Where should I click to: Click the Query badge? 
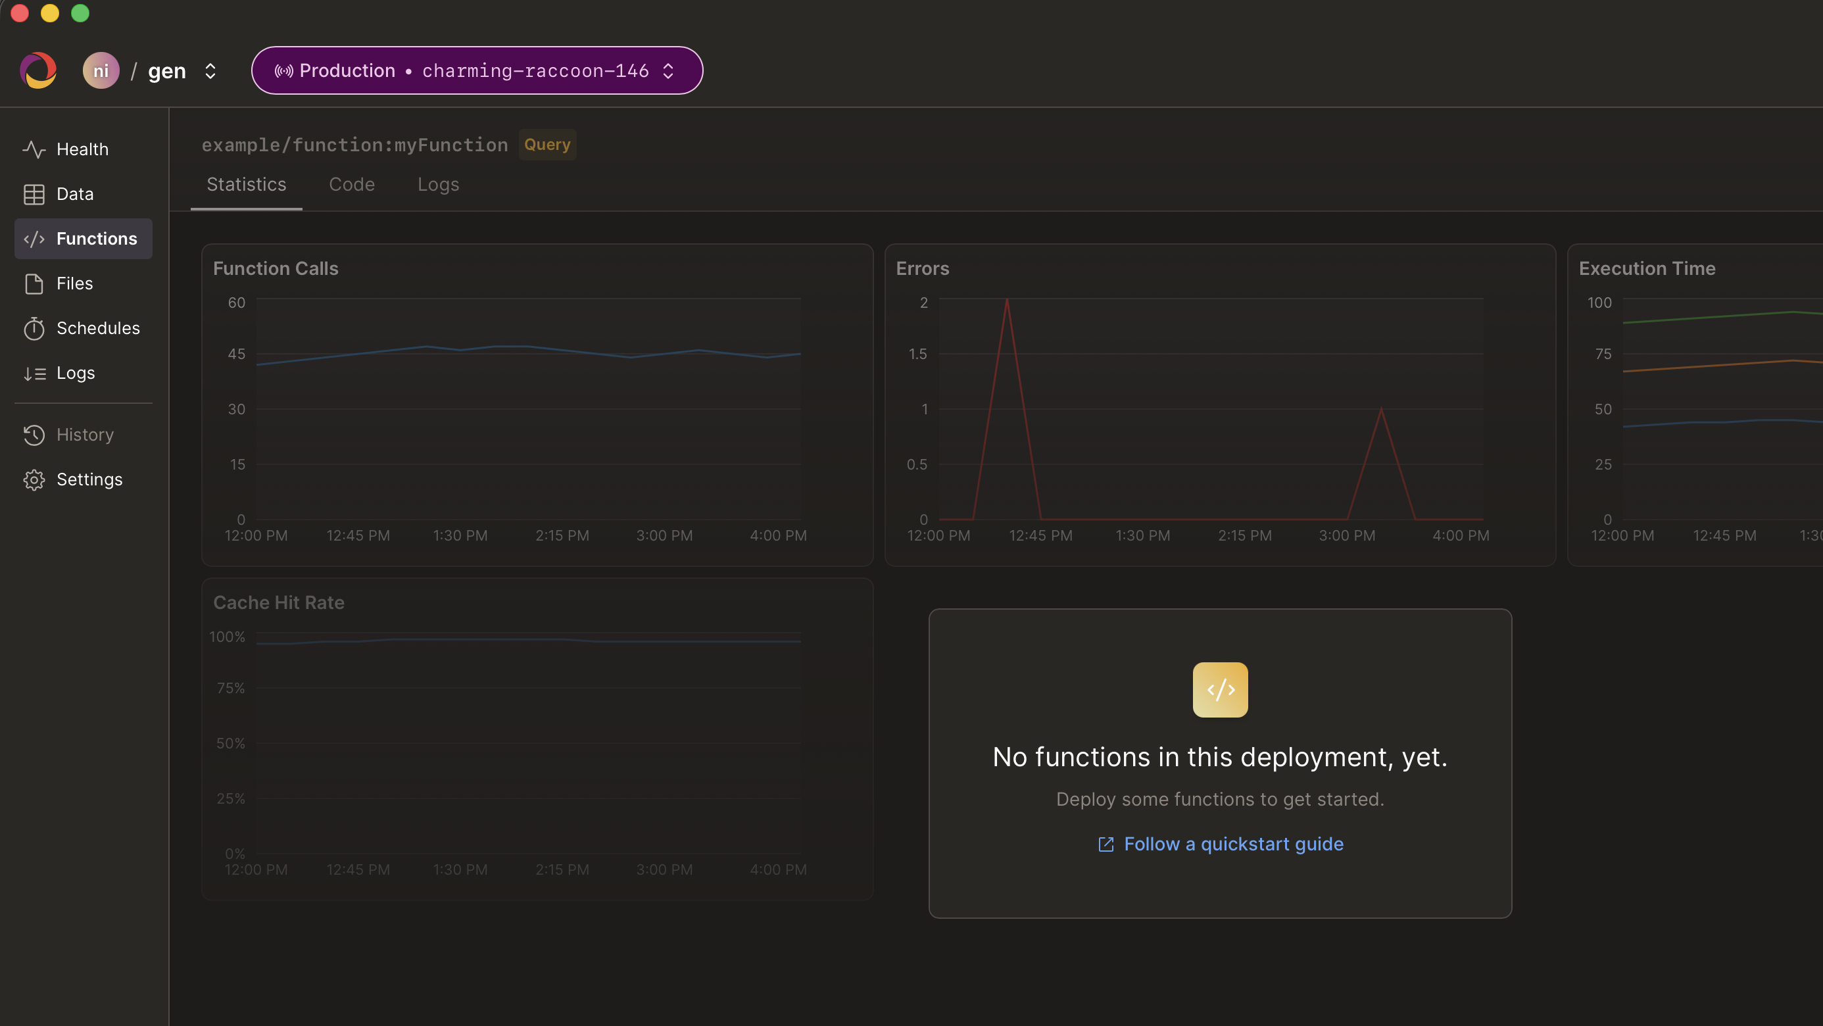[547, 144]
